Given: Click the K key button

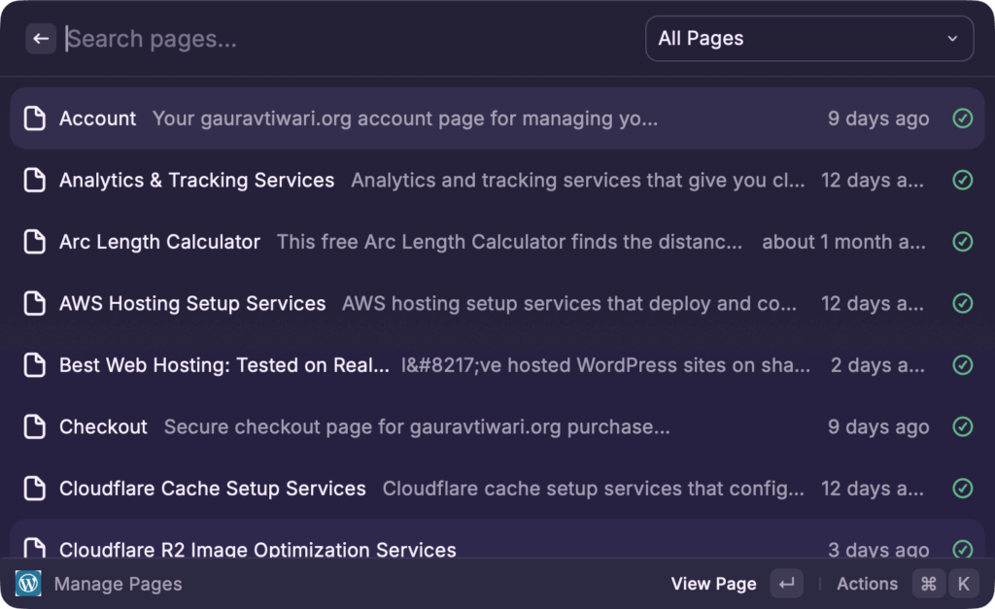Looking at the screenshot, I should tap(963, 583).
